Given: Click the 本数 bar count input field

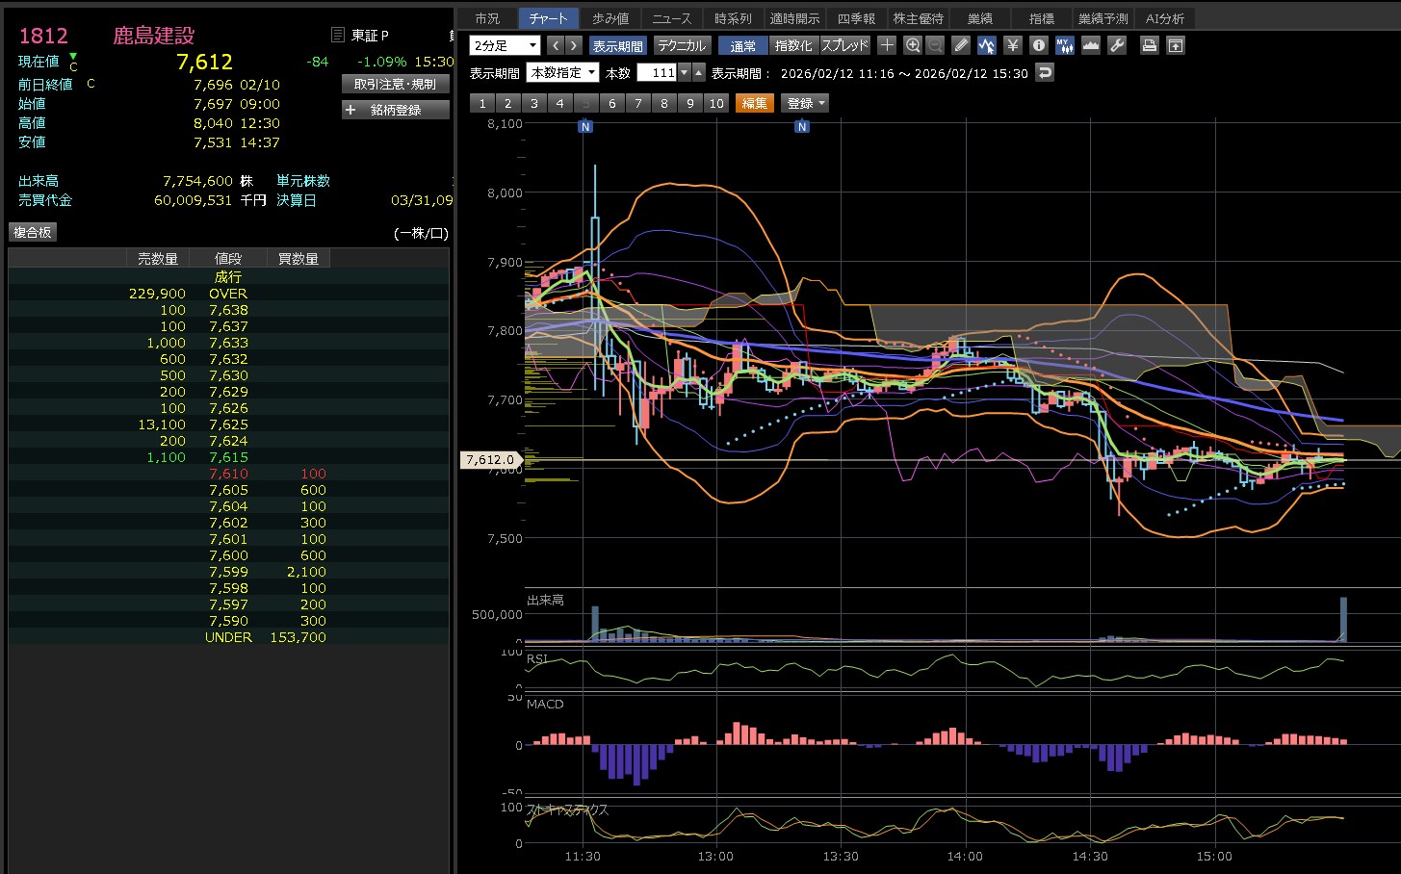Looking at the screenshot, I should pyautogui.click(x=657, y=73).
